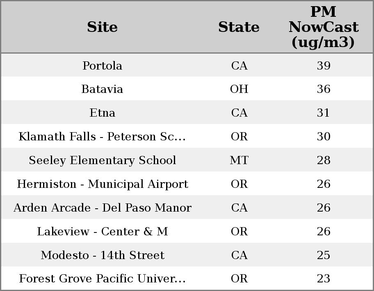Select Seeley Elementary School row
Image resolution: width=374 pixels, height=291 pixels.
click(x=103, y=160)
